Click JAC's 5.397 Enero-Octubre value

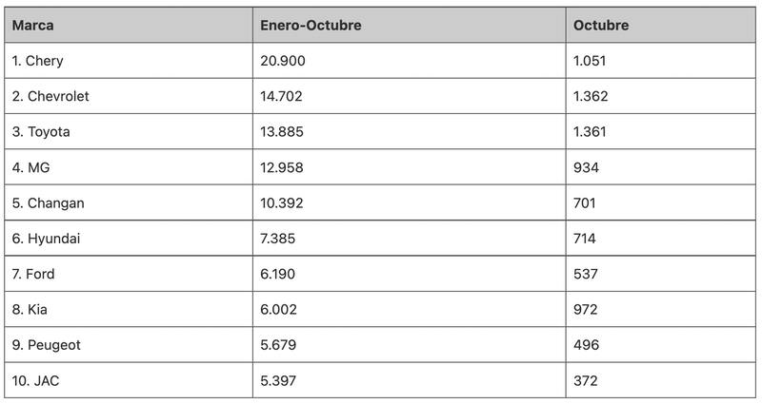[x=277, y=380]
